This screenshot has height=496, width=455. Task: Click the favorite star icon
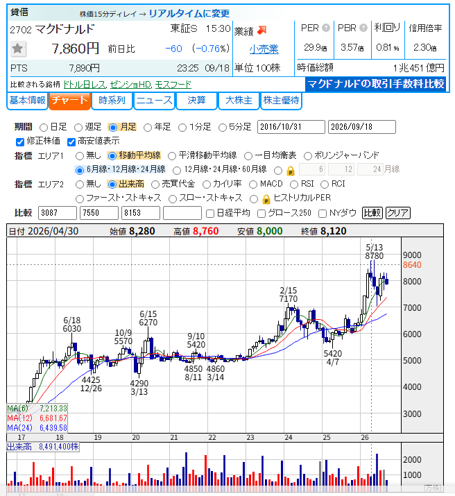click(x=18, y=49)
